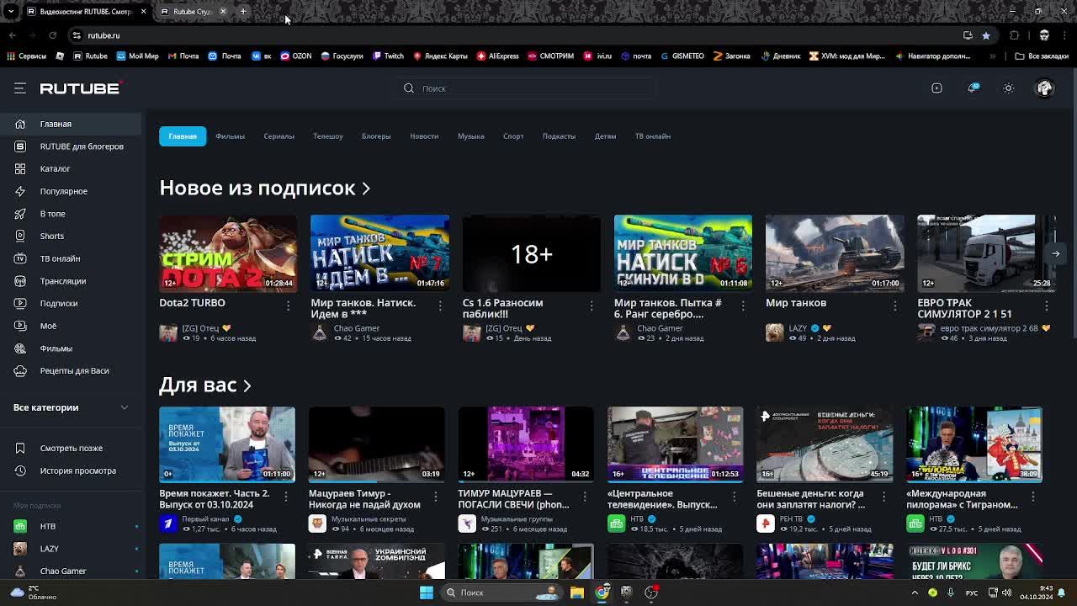Open options for ЕВРО ТРАК СИМУЛЯТОР video
Viewport: 1077px width, 606px height.
click(1047, 306)
